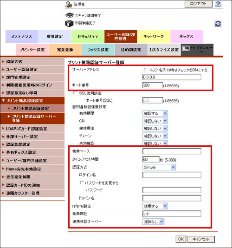Open the 連携外部サーバー dropdown
Image resolution: width=232 pixels, height=248 pixels.
click(153, 222)
